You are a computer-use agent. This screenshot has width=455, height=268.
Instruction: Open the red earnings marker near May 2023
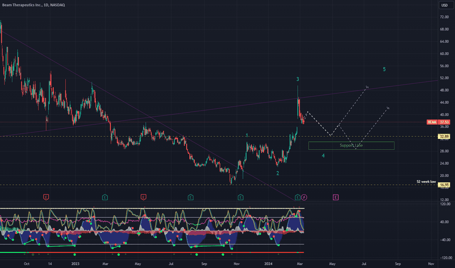pos(144,197)
